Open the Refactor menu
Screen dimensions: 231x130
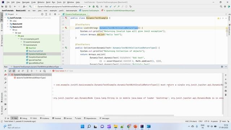point(41,2)
